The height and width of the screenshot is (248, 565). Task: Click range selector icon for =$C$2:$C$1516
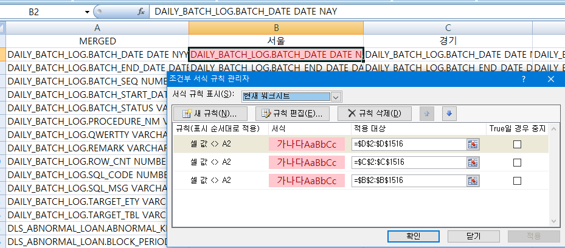[473, 162]
